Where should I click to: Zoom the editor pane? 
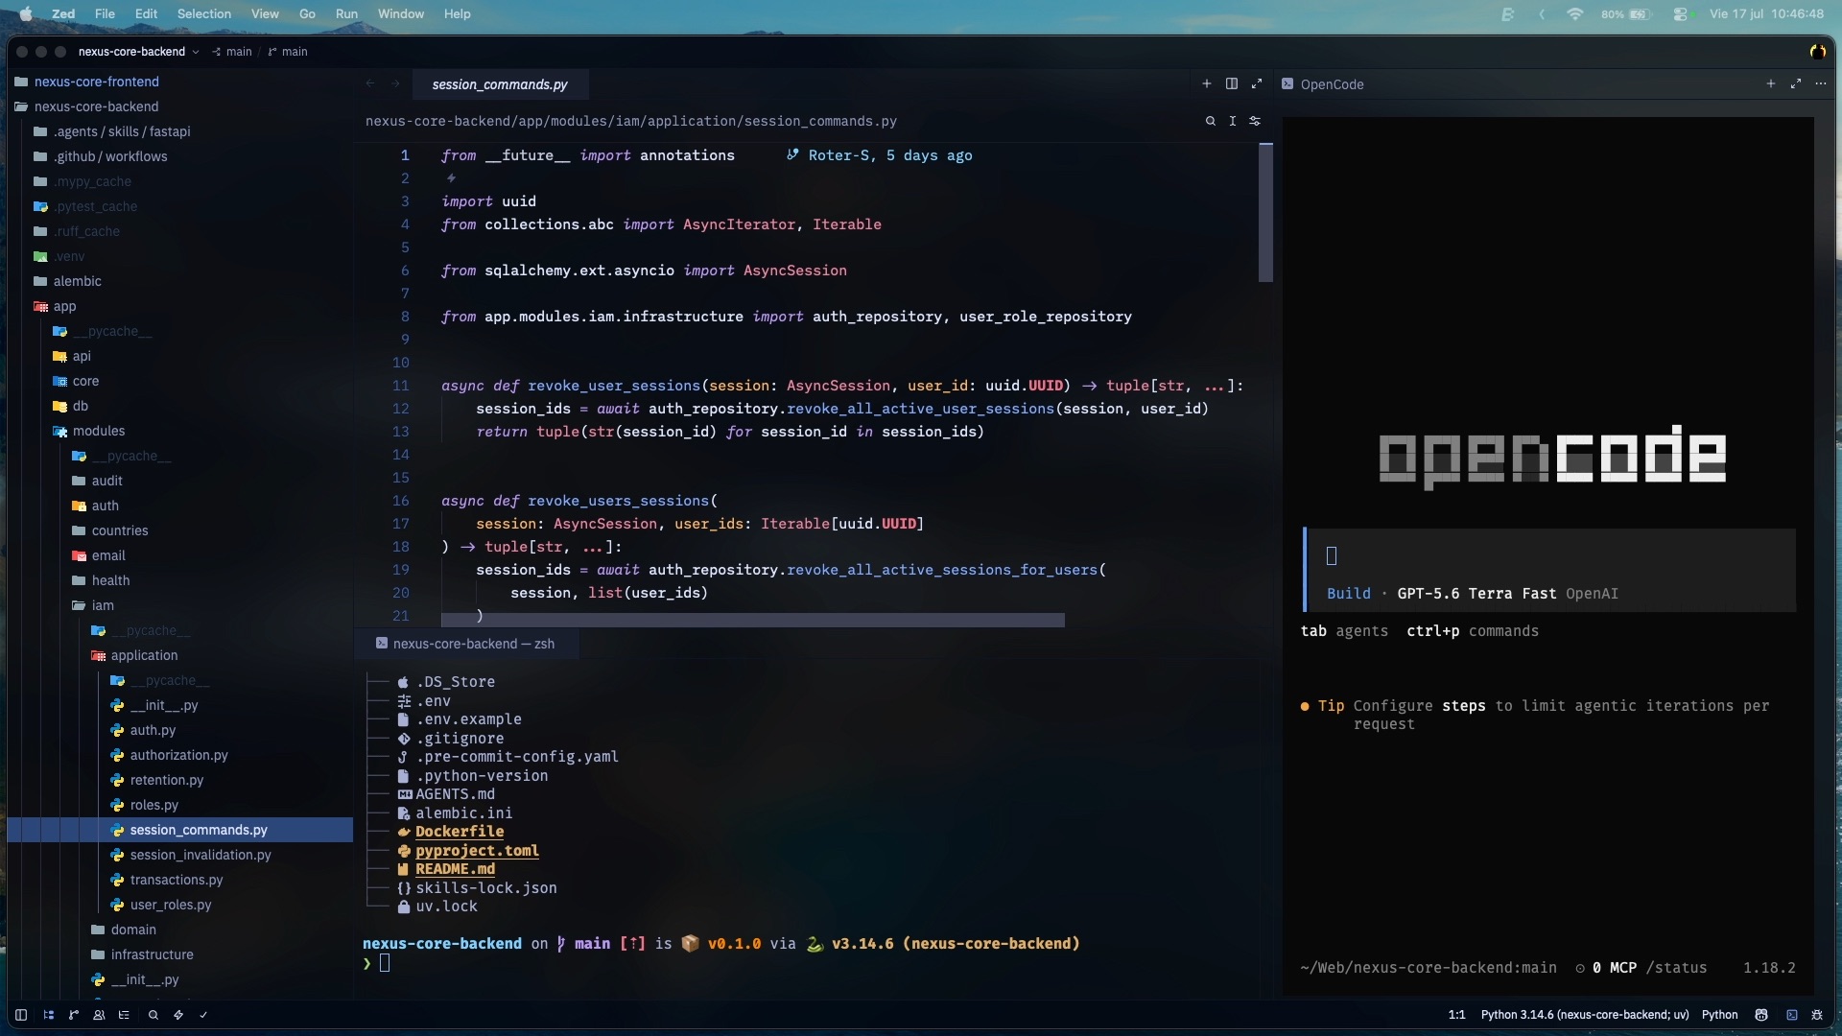(1257, 84)
